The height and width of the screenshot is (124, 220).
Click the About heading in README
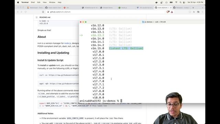pos(42,37)
